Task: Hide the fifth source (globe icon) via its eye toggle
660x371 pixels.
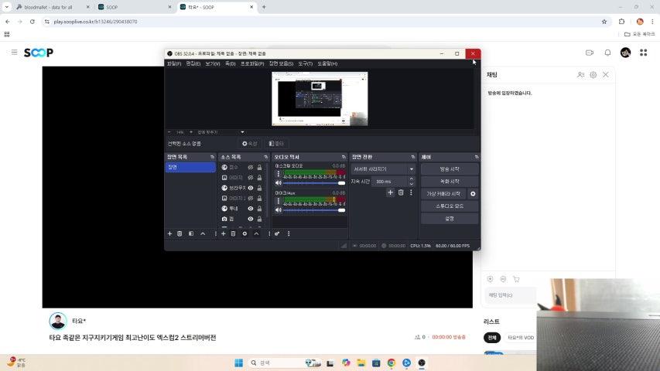Action: point(251,209)
